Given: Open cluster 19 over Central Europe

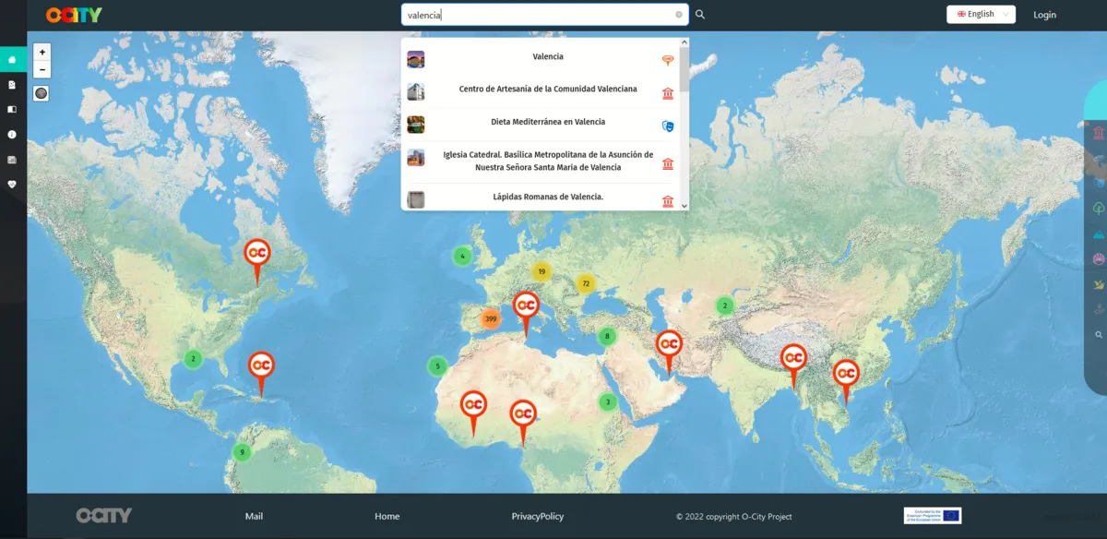Looking at the screenshot, I should click(x=542, y=271).
